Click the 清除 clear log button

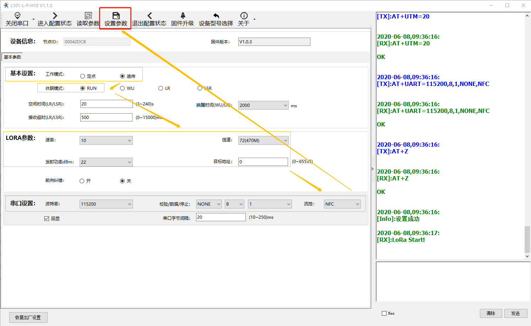click(491, 313)
